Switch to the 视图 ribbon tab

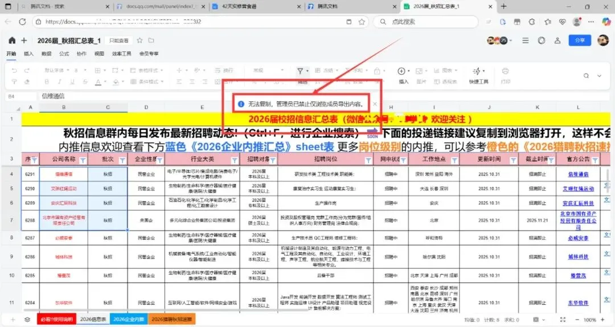[x=99, y=54]
